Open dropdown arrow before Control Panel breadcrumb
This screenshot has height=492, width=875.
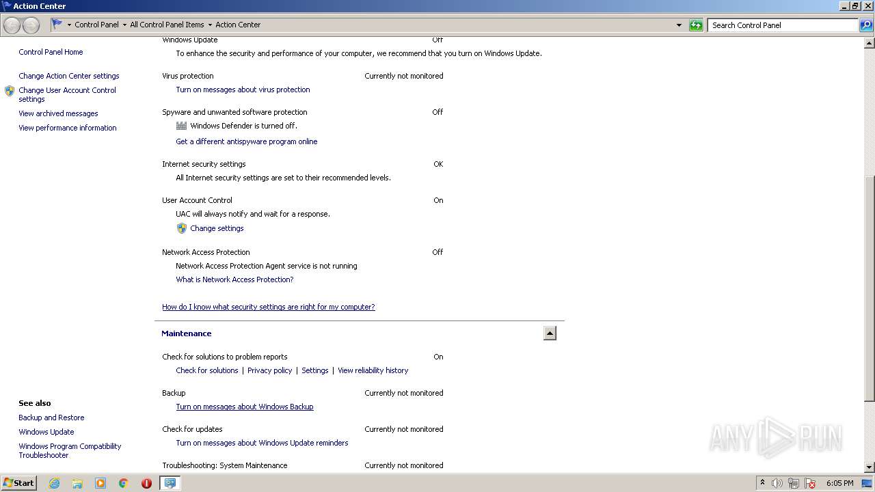click(x=69, y=25)
